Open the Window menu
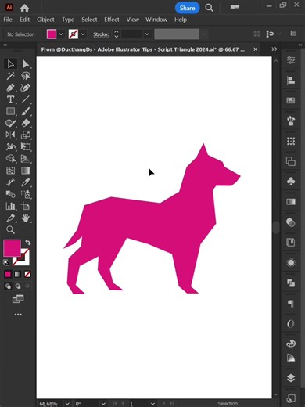The width and height of the screenshot is (305, 407). tap(156, 20)
